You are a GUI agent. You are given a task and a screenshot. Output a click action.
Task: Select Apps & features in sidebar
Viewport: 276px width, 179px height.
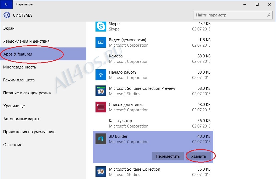click(43, 54)
